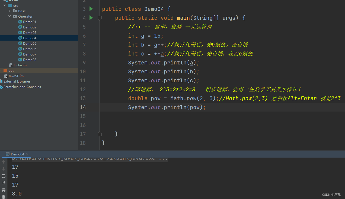Click System.out.println(c) statement
345x199 pixels.
pos(164,80)
